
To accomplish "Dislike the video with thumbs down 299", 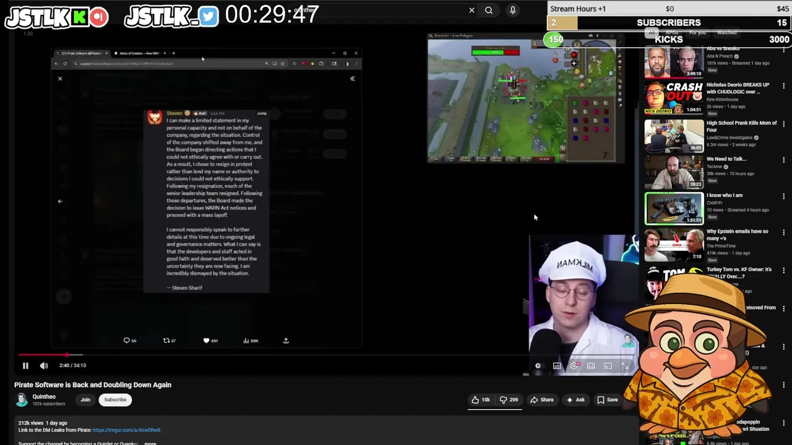I will (x=509, y=400).
